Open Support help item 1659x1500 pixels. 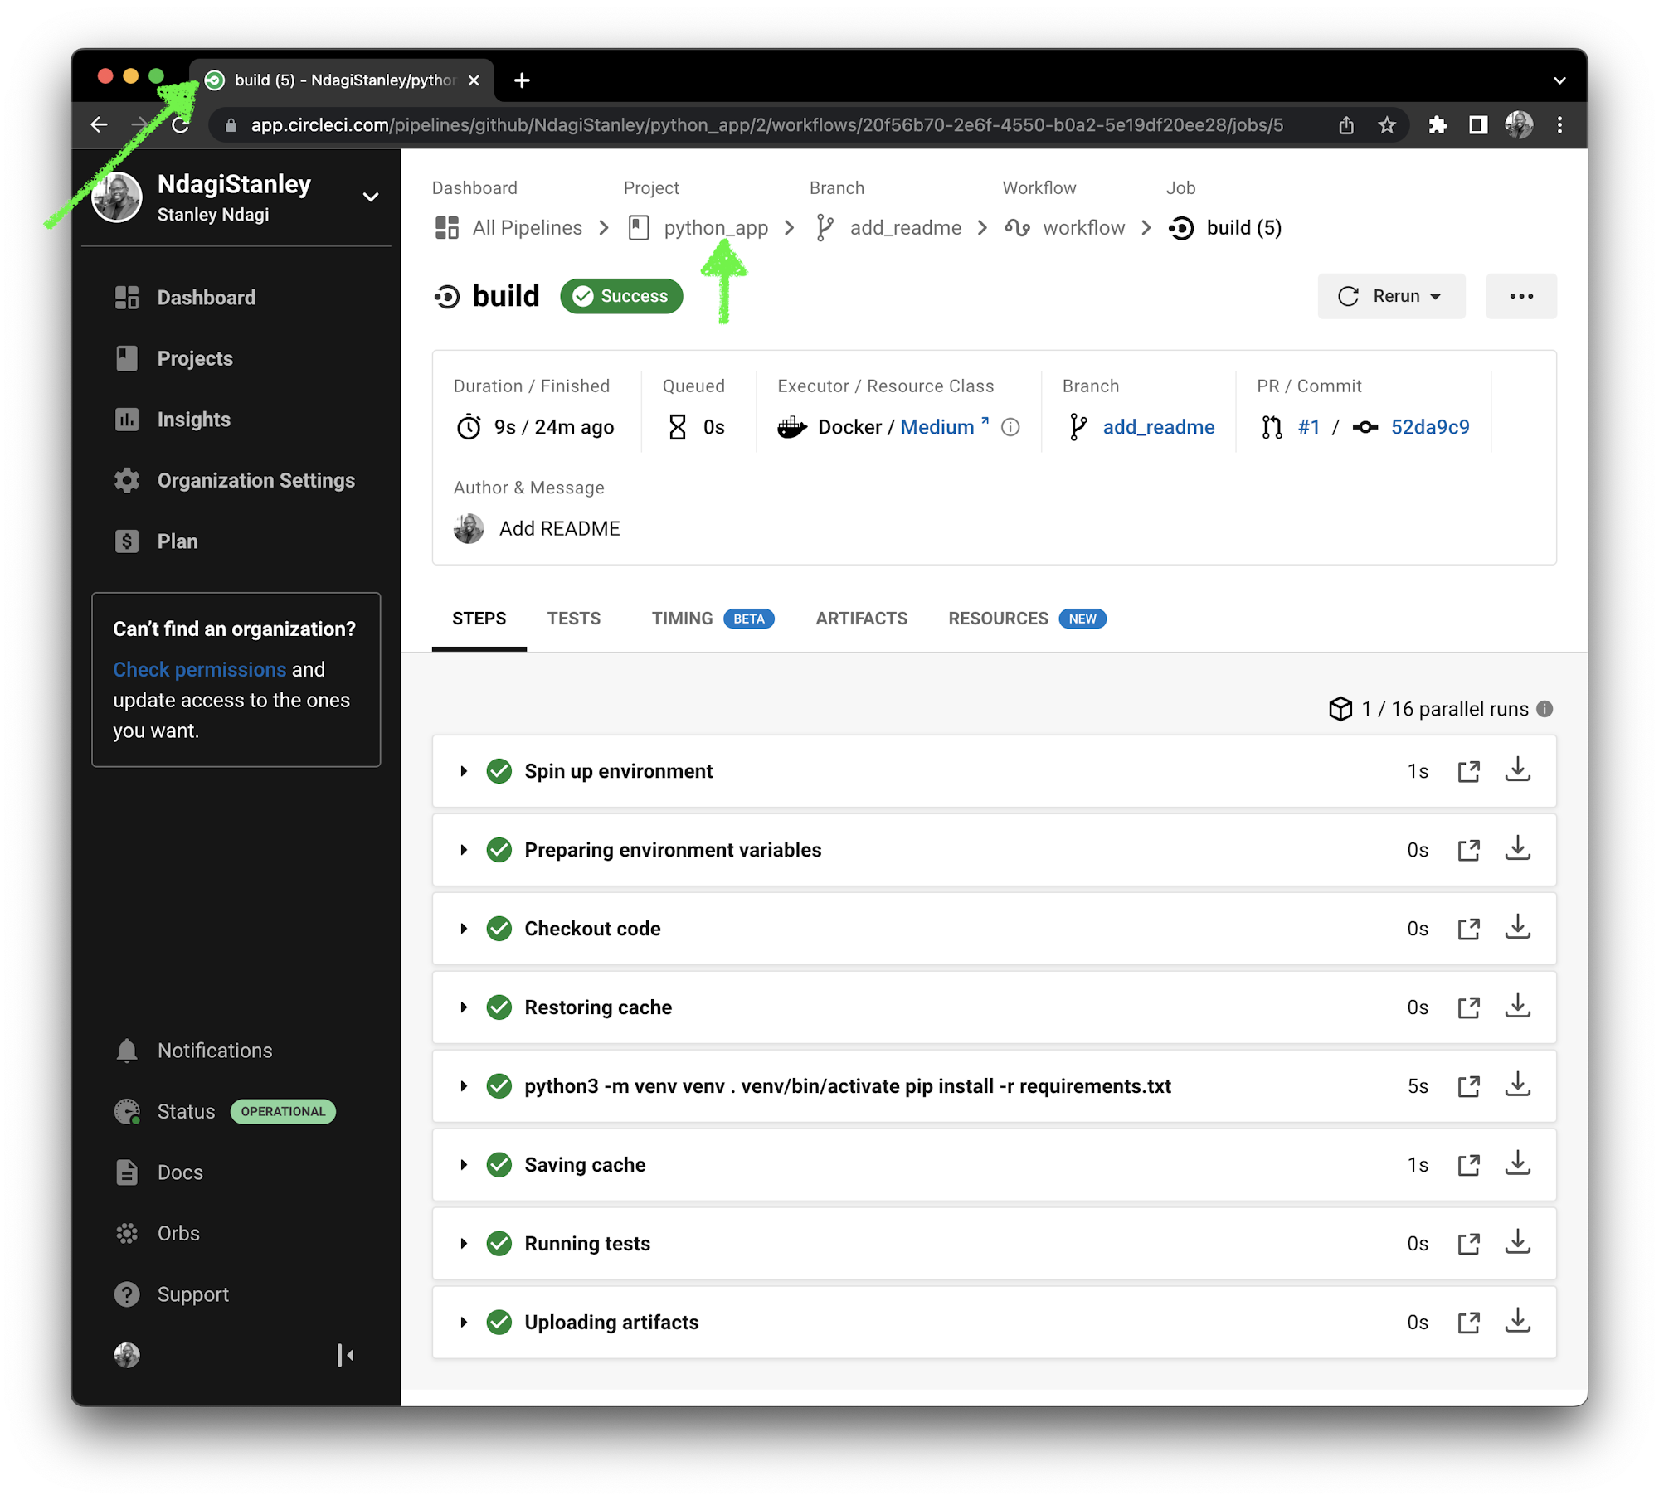click(171, 1294)
